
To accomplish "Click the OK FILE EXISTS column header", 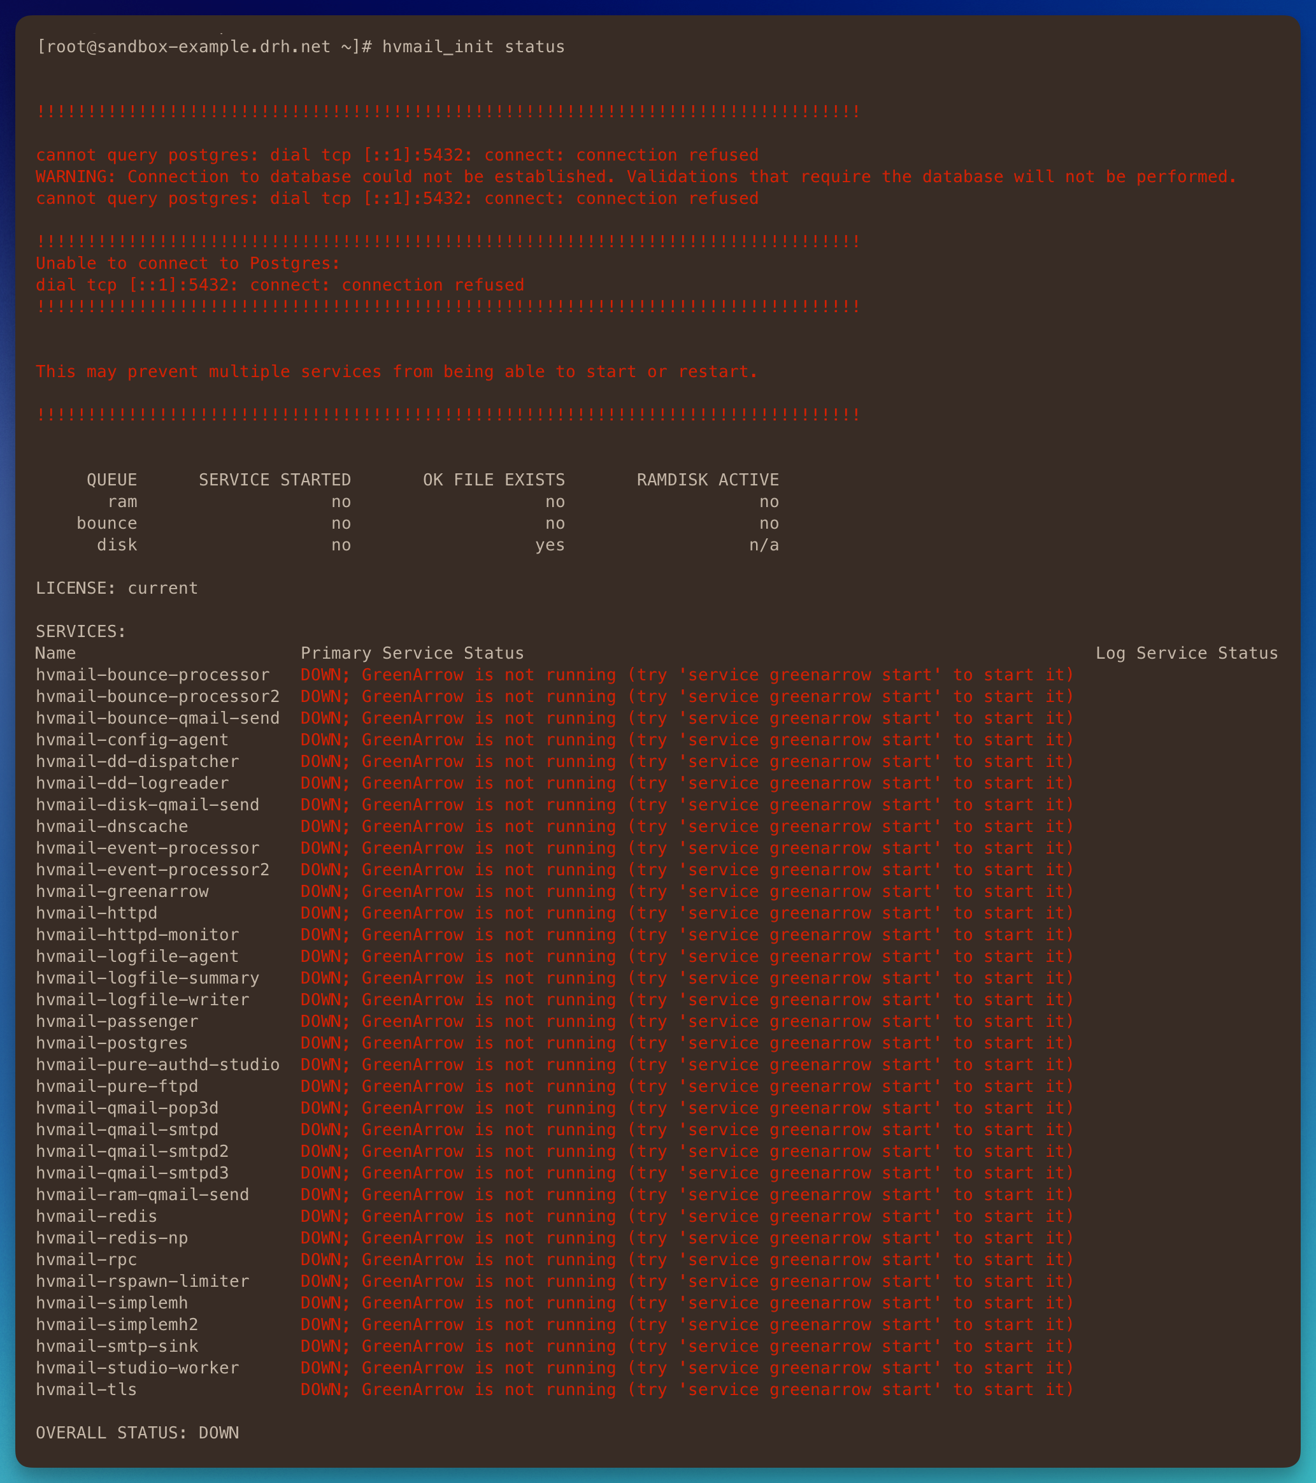I will click(x=493, y=480).
